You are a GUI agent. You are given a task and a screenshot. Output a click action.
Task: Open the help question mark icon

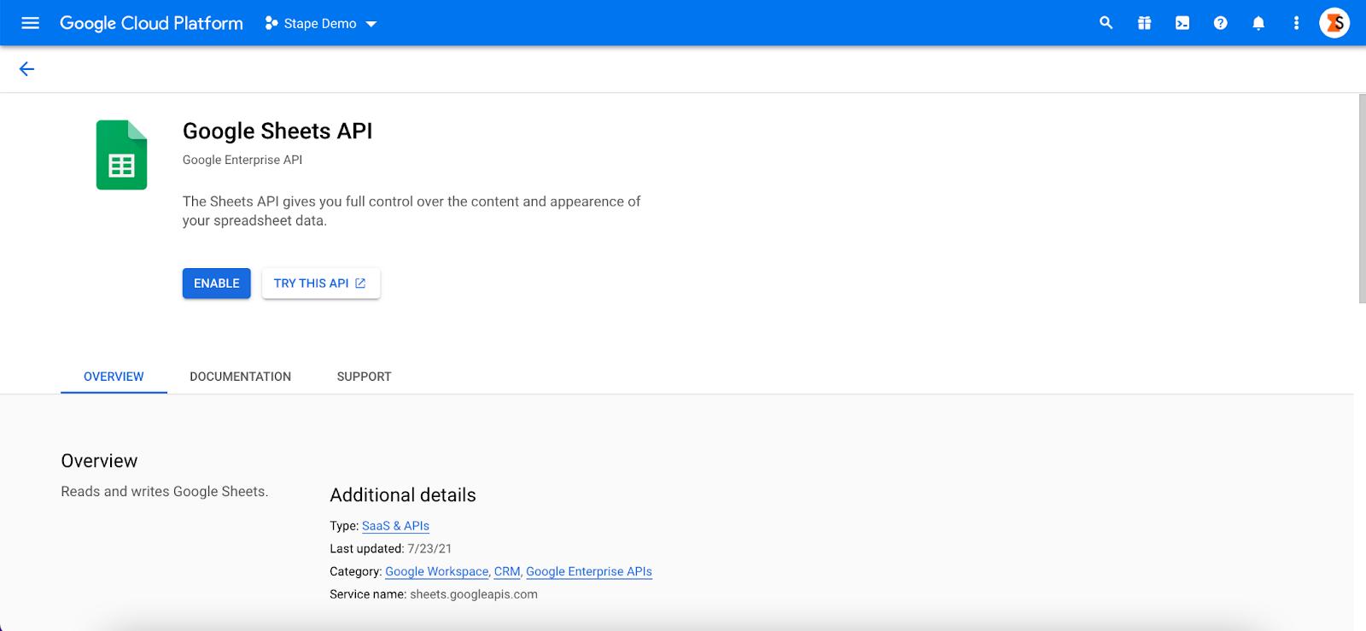click(x=1221, y=23)
